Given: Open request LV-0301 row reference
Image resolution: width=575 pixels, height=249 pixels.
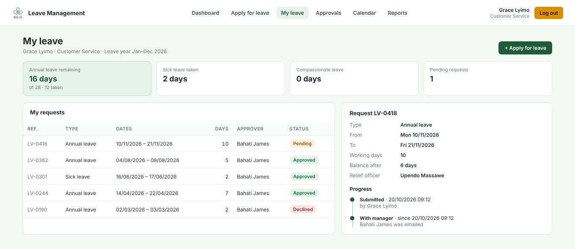Looking at the screenshot, I should pyautogui.click(x=38, y=177).
